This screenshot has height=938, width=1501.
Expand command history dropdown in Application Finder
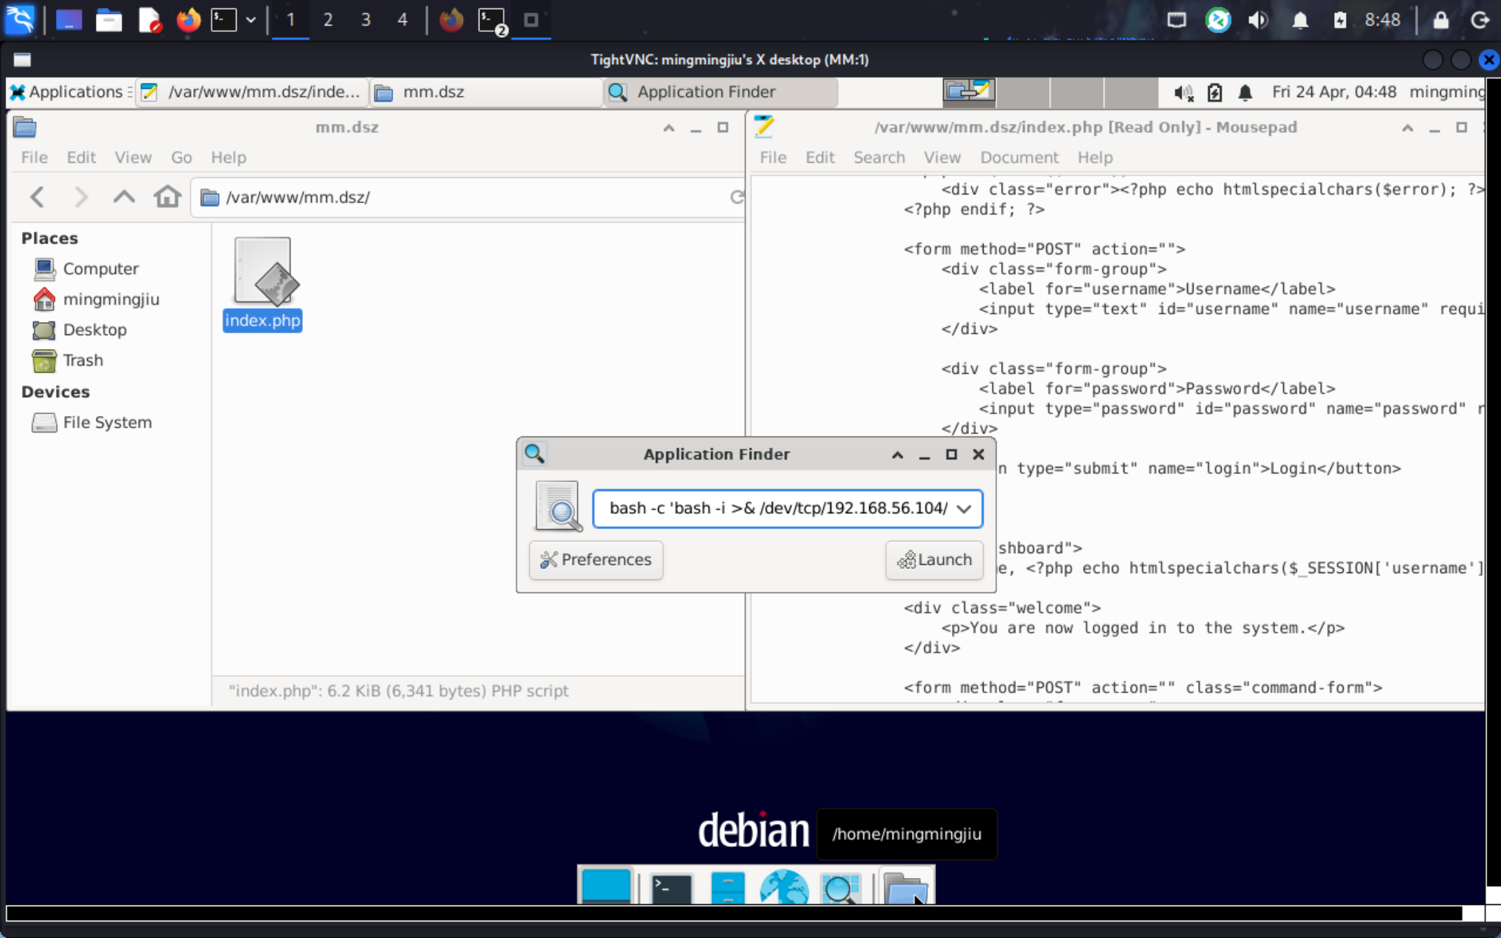(964, 509)
